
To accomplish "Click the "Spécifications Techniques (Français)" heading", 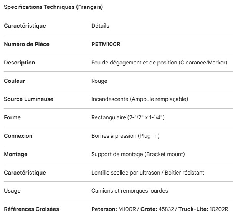I will 53,7.
